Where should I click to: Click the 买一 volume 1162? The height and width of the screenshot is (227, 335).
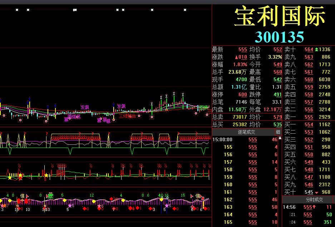(x=325, y=124)
